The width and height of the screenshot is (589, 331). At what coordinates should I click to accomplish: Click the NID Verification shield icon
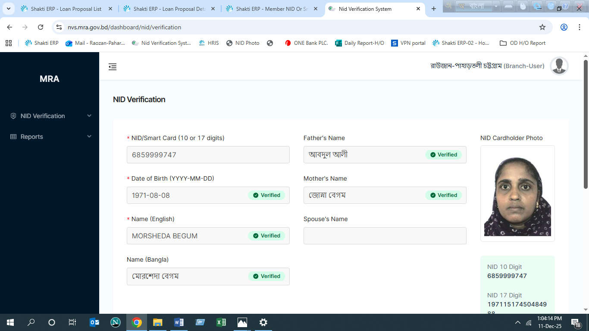tap(13, 116)
